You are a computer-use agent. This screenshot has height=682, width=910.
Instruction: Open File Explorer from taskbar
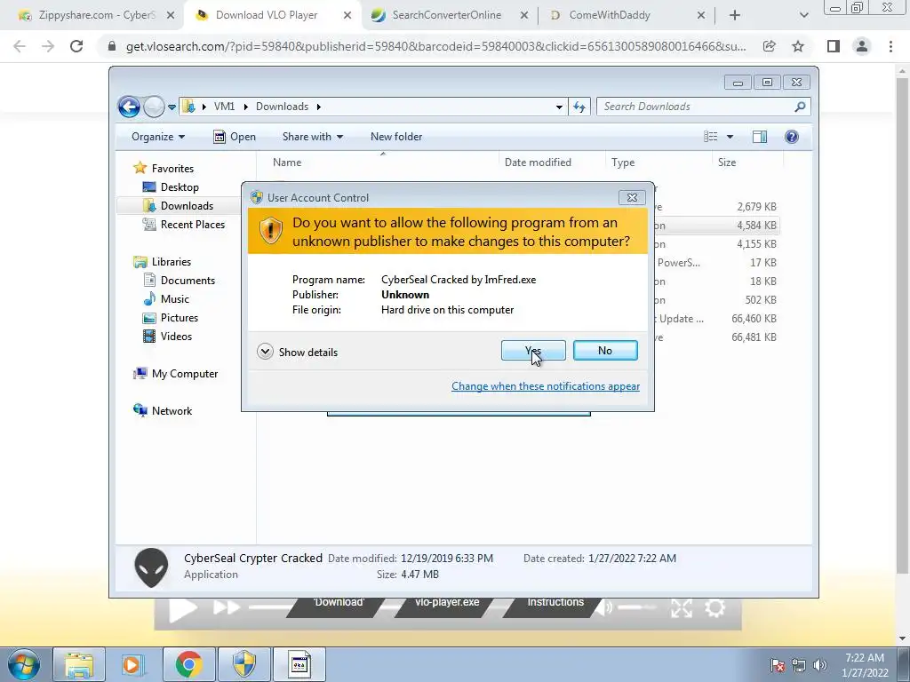pyautogui.click(x=79, y=664)
